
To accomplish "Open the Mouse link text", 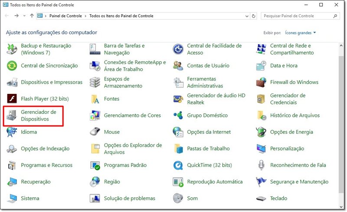I will pos(112,132).
